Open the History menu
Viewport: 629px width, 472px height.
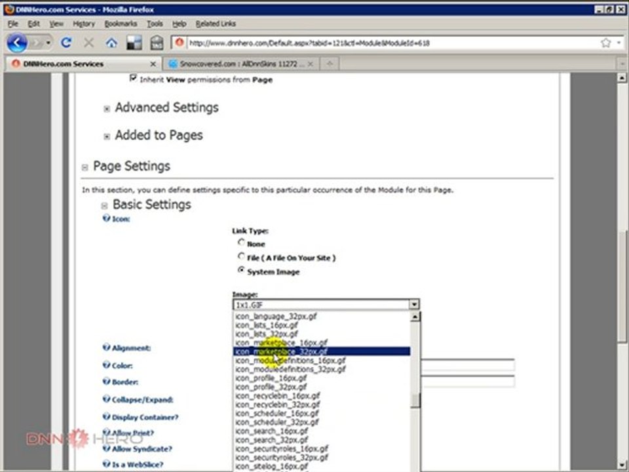(x=84, y=24)
